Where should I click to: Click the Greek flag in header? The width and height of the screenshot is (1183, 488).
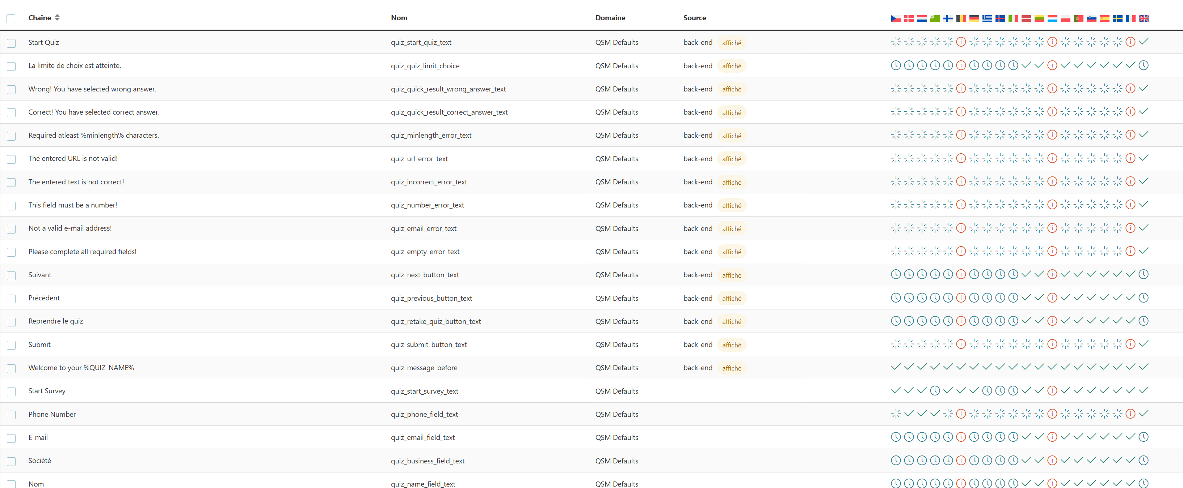pyautogui.click(x=987, y=18)
